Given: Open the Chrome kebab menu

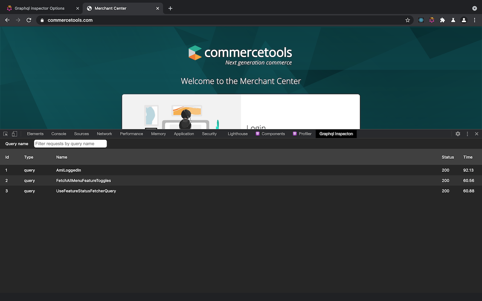Looking at the screenshot, I should 474,20.
